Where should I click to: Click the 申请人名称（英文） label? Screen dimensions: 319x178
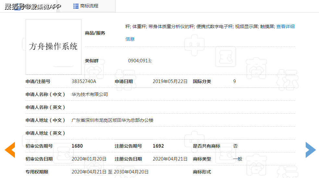tap(45, 107)
